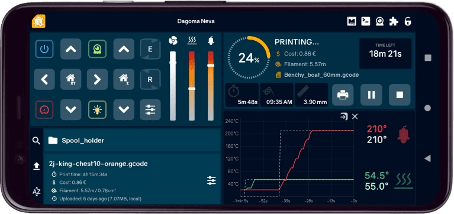This screenshot has width=454, height=214.
Task: Pop out the temperature graph
Action: 344,116
